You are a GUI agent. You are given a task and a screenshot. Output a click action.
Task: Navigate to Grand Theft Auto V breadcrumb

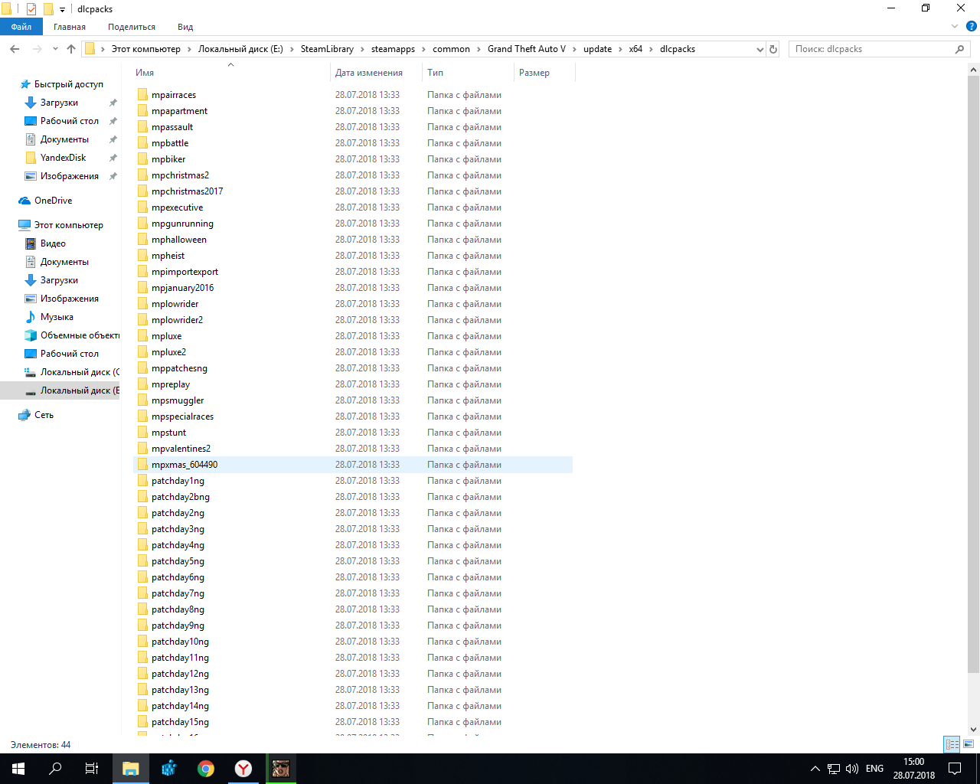click(526, 49)
